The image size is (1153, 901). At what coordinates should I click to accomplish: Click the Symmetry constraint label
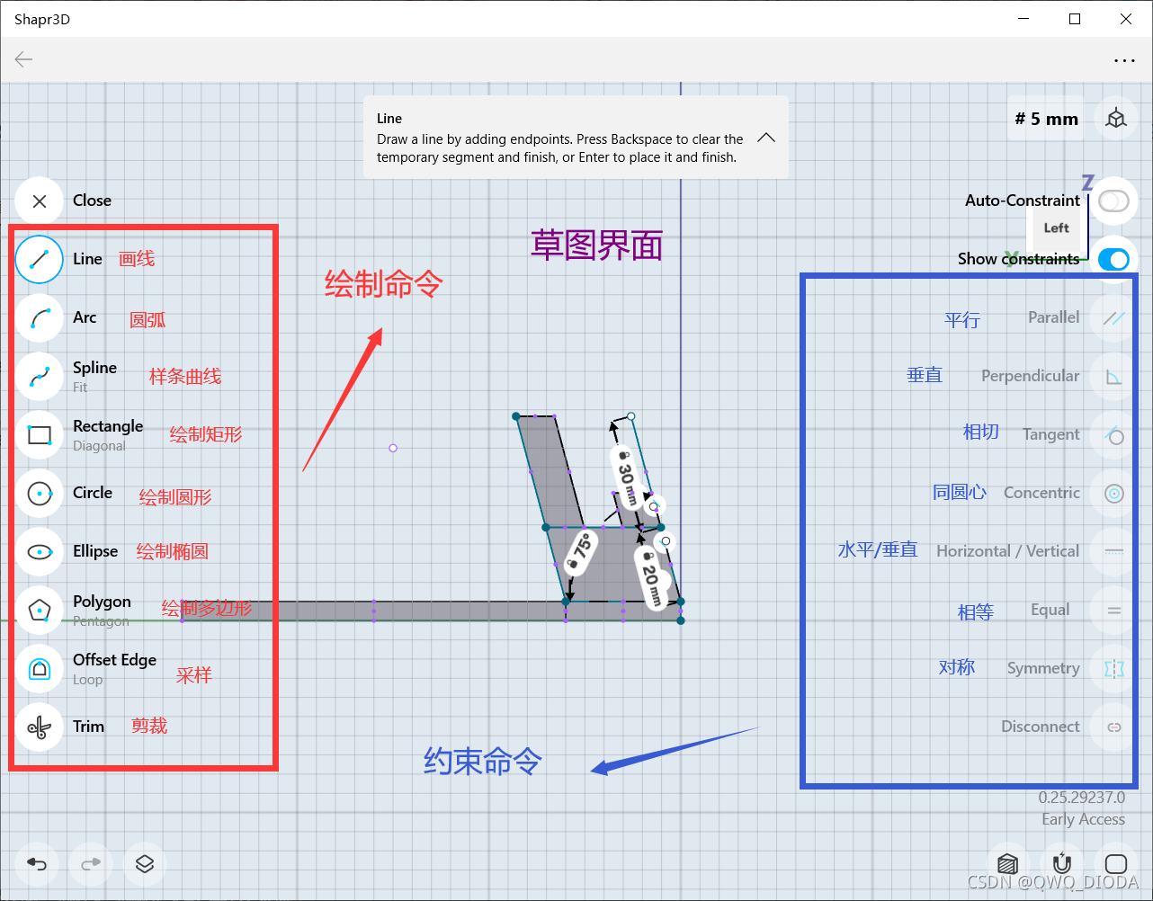[1043, 668]
